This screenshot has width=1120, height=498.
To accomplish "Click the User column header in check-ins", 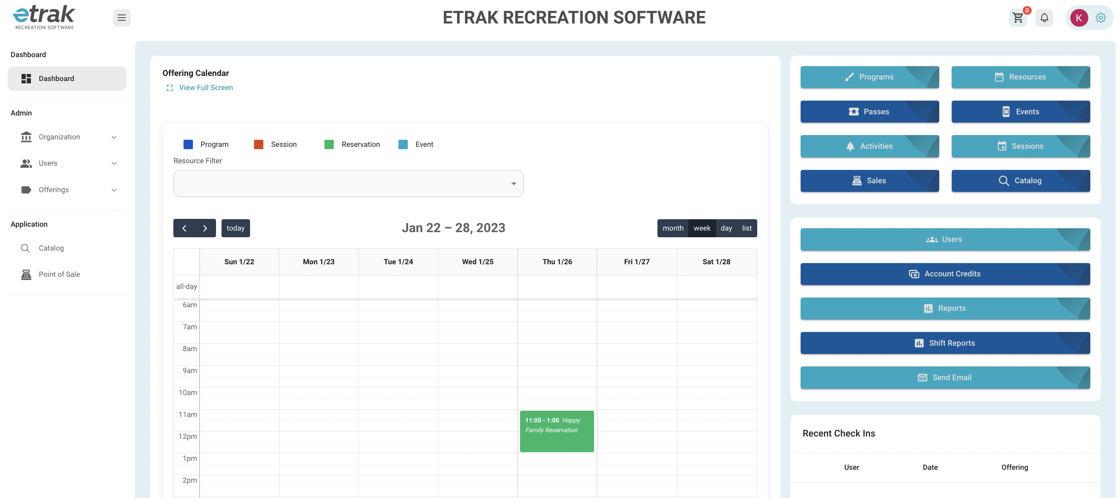I will [x=851, y=467].
